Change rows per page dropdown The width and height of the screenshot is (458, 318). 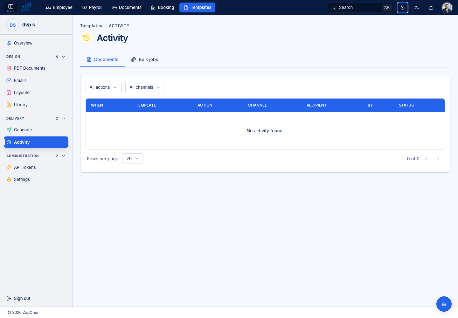[x=133, y=158]
